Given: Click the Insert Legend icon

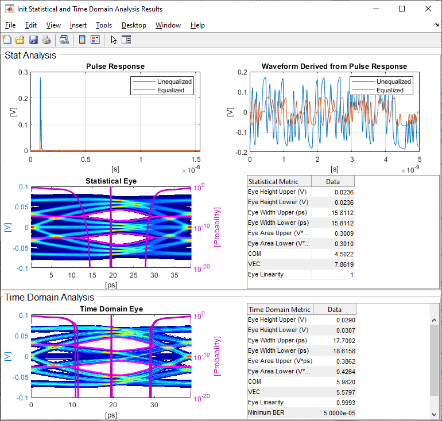Looking at the screenshot, I should tap(95, 40).
